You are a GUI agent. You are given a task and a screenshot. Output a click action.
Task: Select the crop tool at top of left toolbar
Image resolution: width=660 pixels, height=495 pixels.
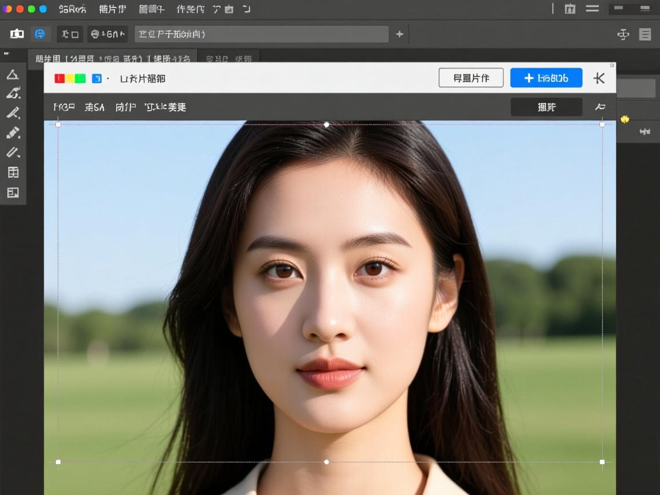click(x=13, y=74)
